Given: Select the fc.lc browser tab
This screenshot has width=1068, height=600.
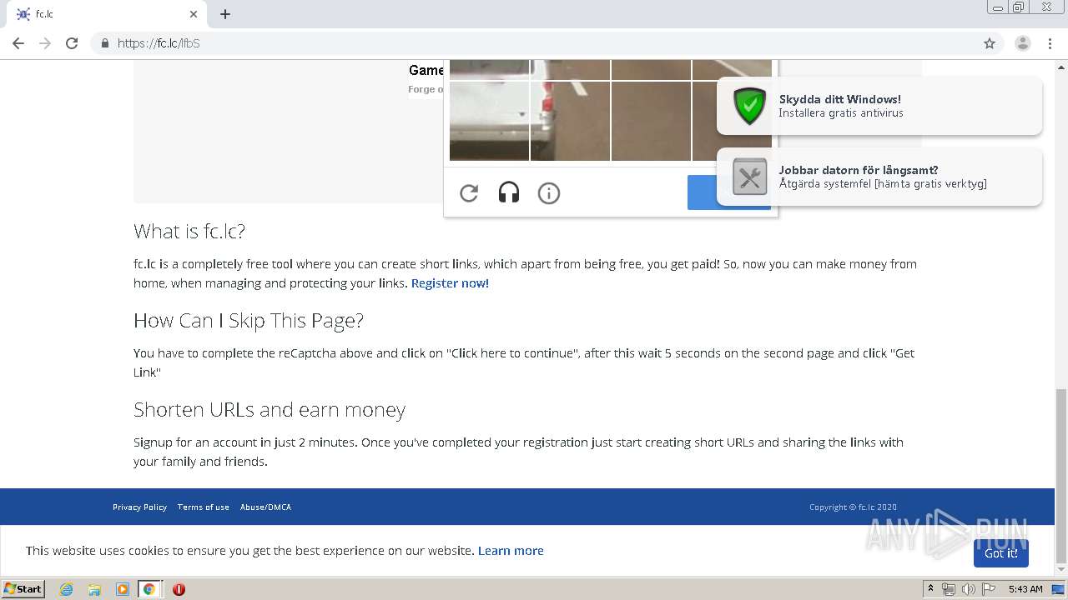Looking at the screenshot, I should [x=107, y=14].
